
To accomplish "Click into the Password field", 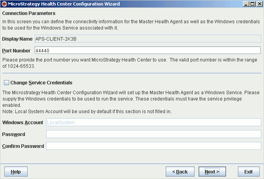I will (154, 134).
